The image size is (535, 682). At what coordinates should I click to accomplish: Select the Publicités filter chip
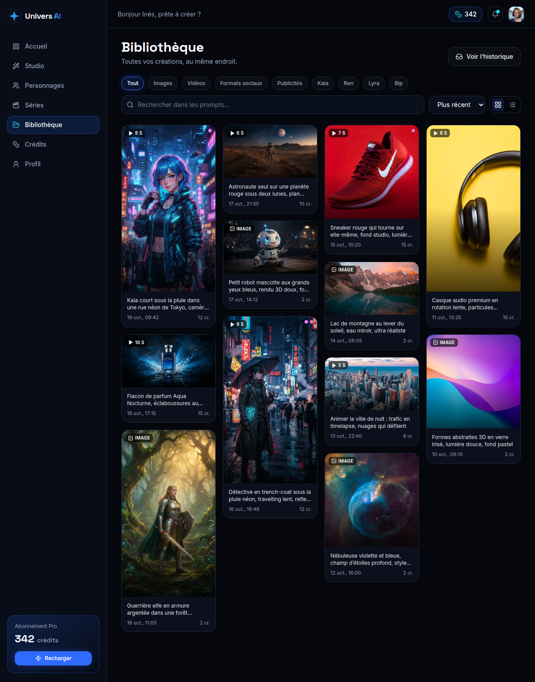click(290, 83)
